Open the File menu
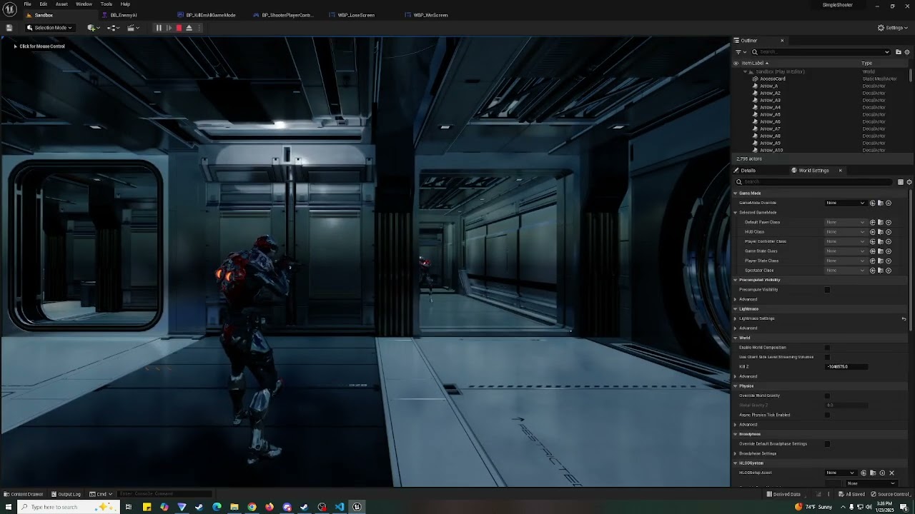 pos(27,4)
